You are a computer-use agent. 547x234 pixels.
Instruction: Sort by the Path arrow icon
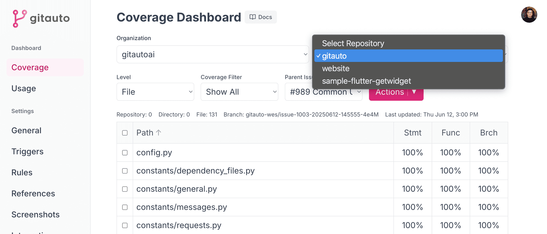click(159, 133)
